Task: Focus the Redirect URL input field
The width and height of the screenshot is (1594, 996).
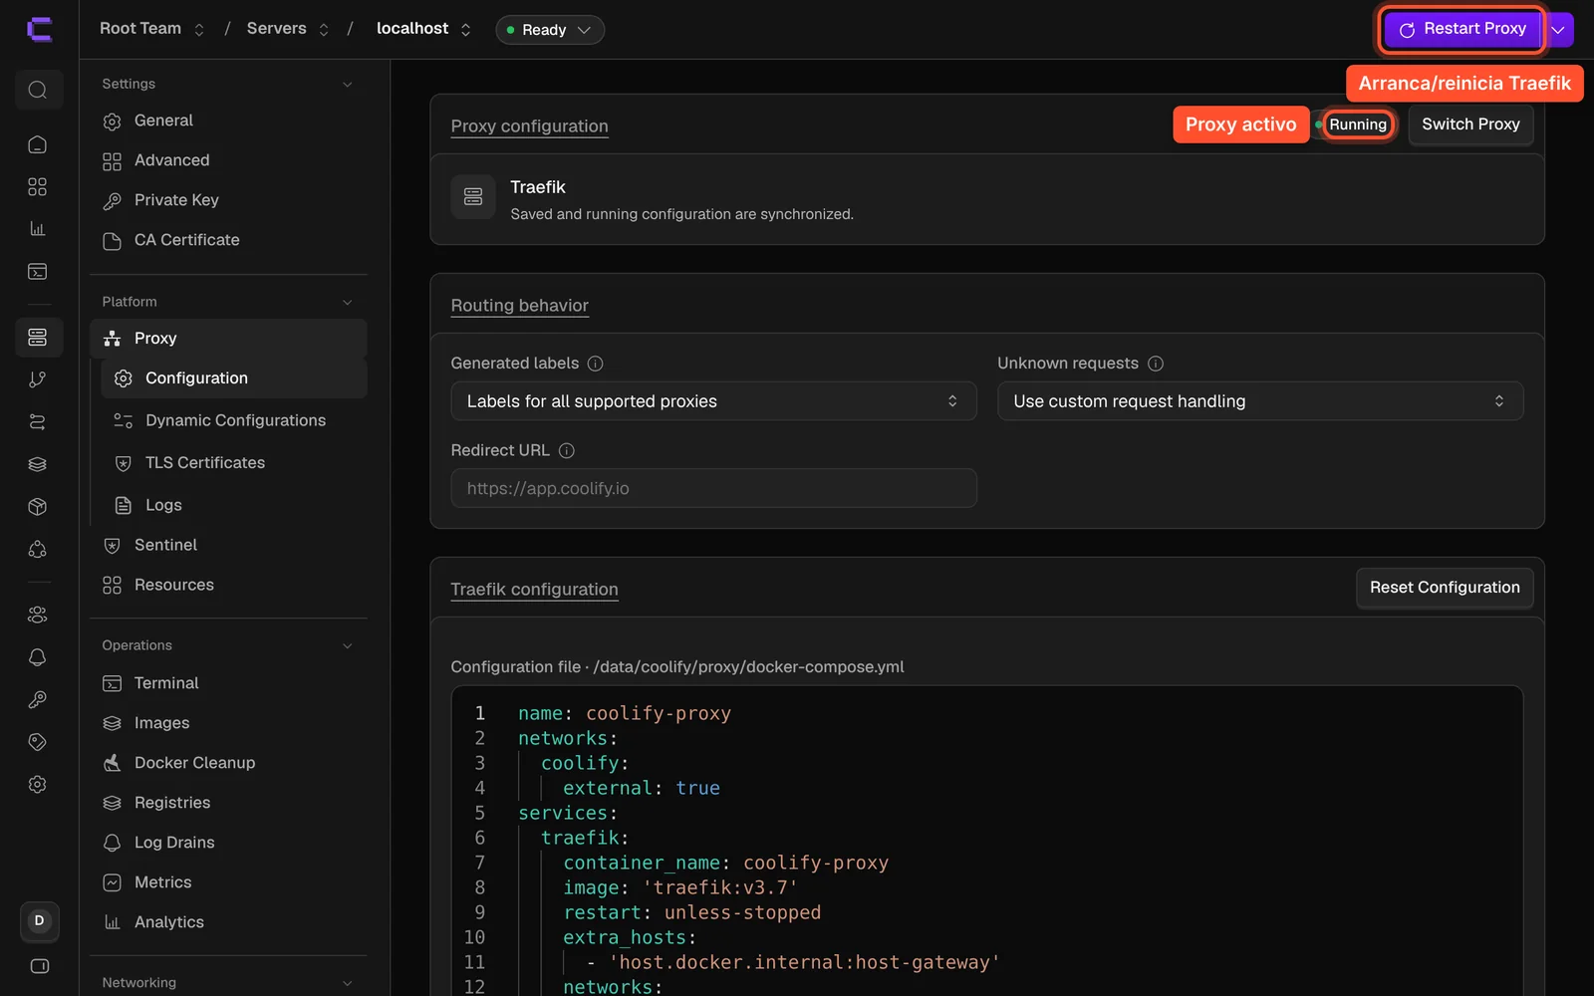Action: pyautogui.click(x=713, y=488)
